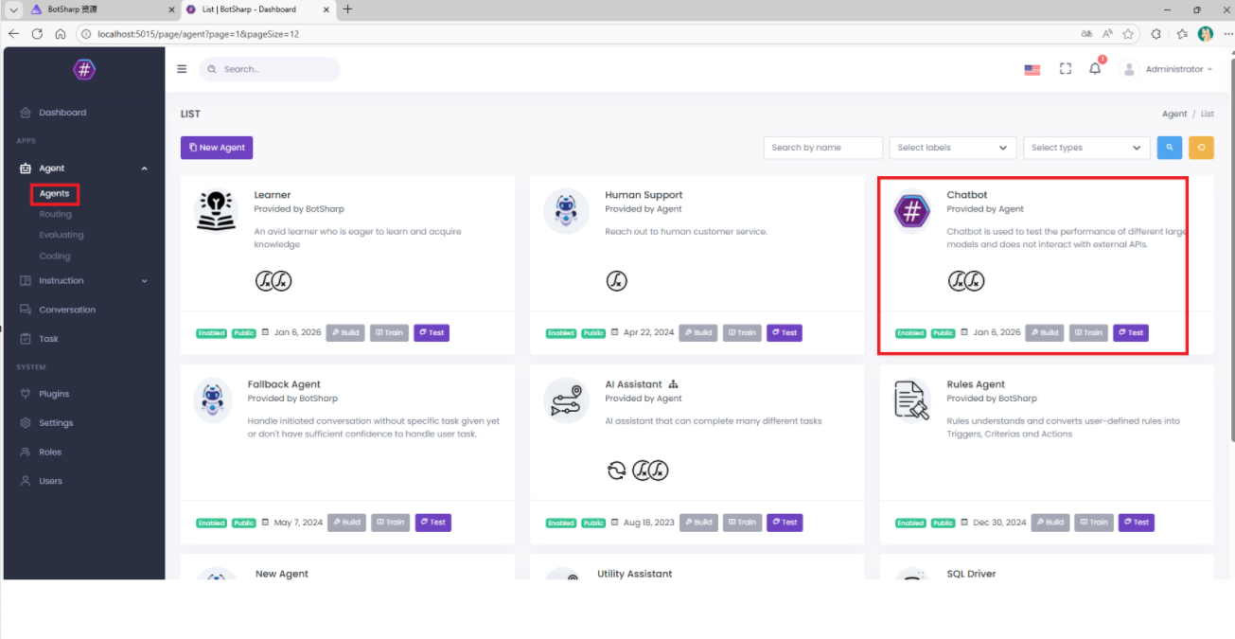Click the Chatbot agent hexagon avatar
This screenshot has height=639, width=1235.
pos(912,211)
